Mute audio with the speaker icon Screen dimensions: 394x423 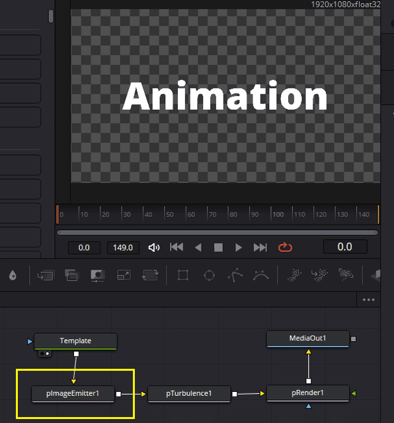[154, 247]
